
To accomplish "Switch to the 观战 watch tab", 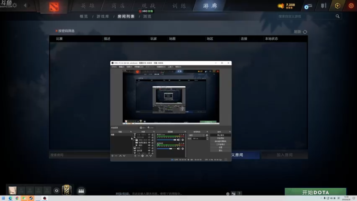I will point(149,6).
